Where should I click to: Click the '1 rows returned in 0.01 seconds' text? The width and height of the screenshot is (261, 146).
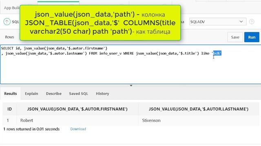[31, 129]
